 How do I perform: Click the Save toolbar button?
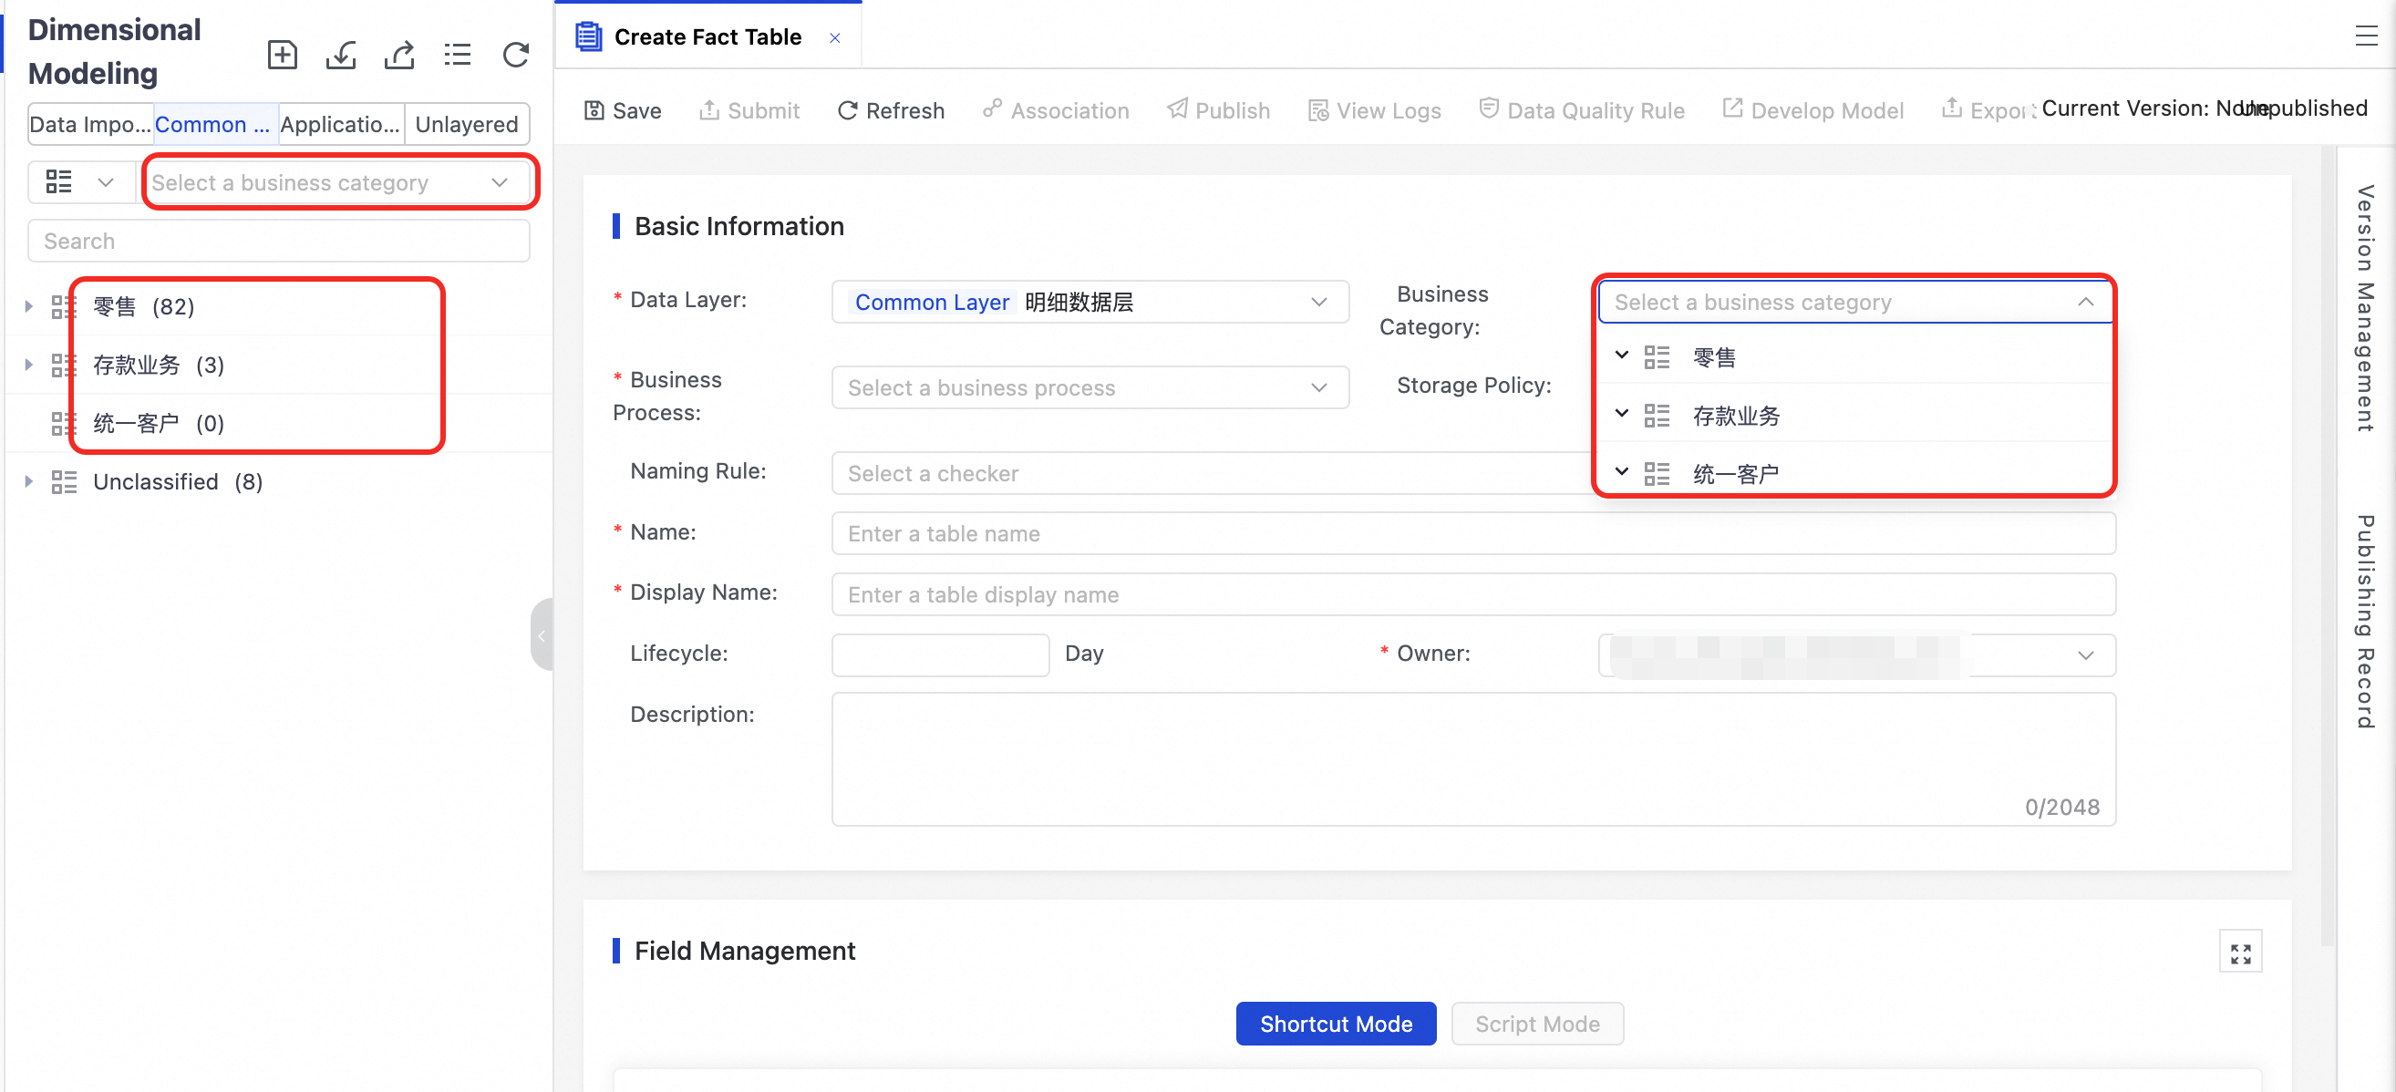coord(623,110)
